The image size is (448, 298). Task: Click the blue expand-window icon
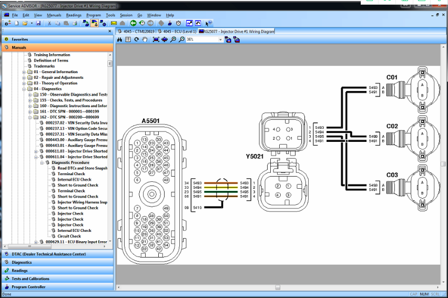pyautogui.click(x=189, y=23)
